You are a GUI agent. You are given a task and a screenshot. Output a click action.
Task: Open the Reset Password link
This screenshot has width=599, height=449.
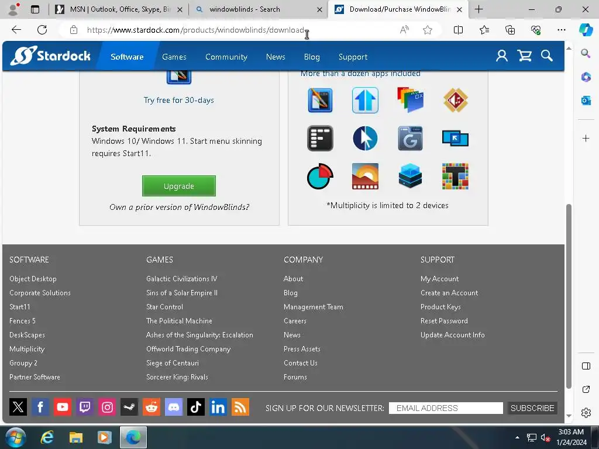click(444, 321)
